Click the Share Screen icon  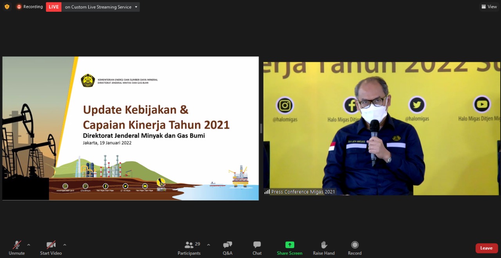click(x=289, y=244)
